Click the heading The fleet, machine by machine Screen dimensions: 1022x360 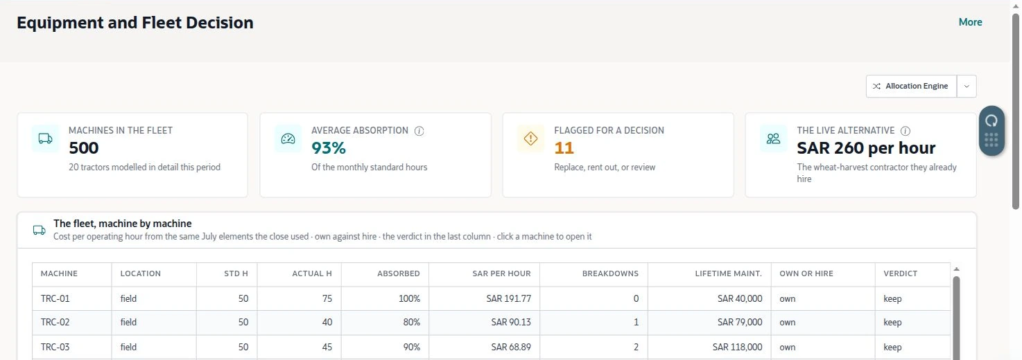(x=123, y=224)
